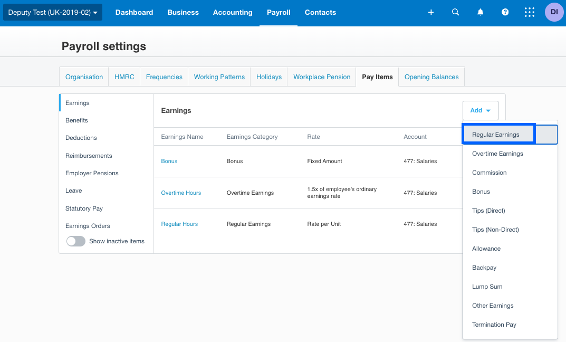Click the Account column header

coord(415,137)
